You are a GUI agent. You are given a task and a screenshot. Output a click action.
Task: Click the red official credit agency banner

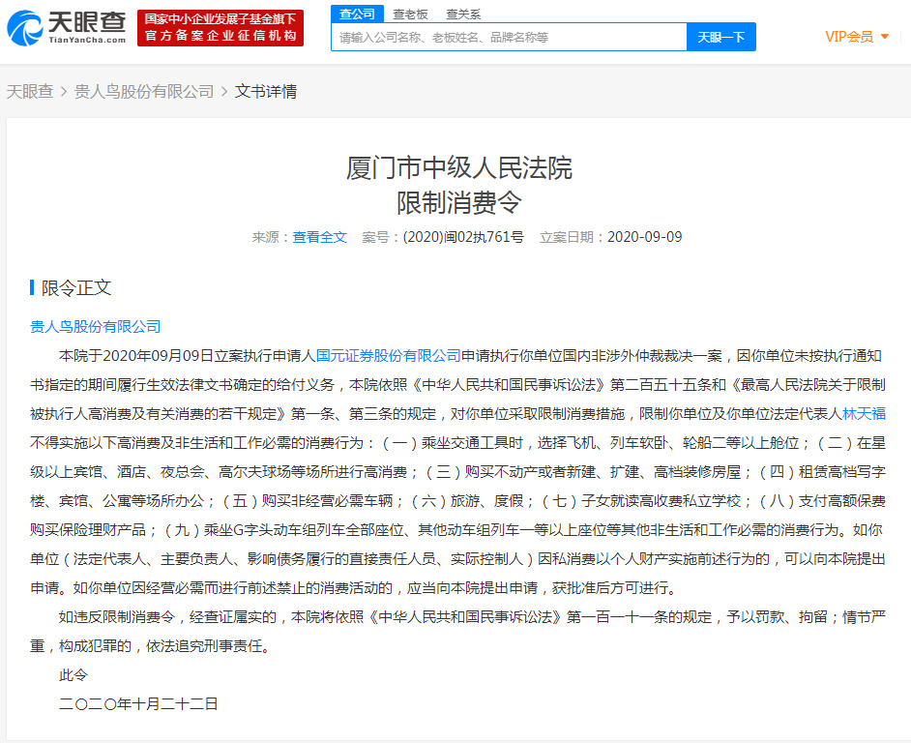tap(220, 28)
